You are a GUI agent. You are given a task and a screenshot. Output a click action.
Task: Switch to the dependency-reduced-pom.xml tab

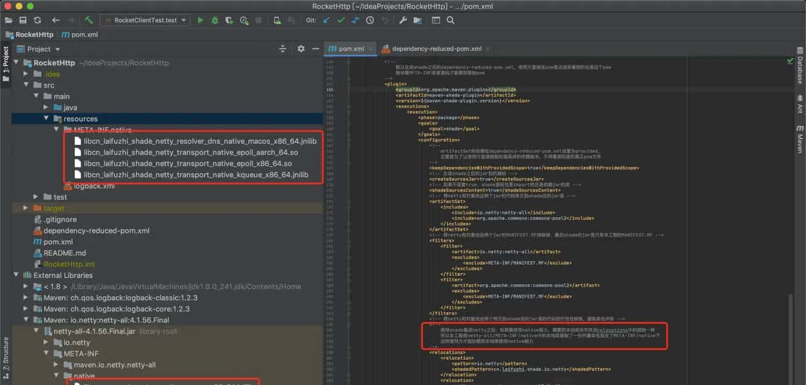[x=436, y=48]
